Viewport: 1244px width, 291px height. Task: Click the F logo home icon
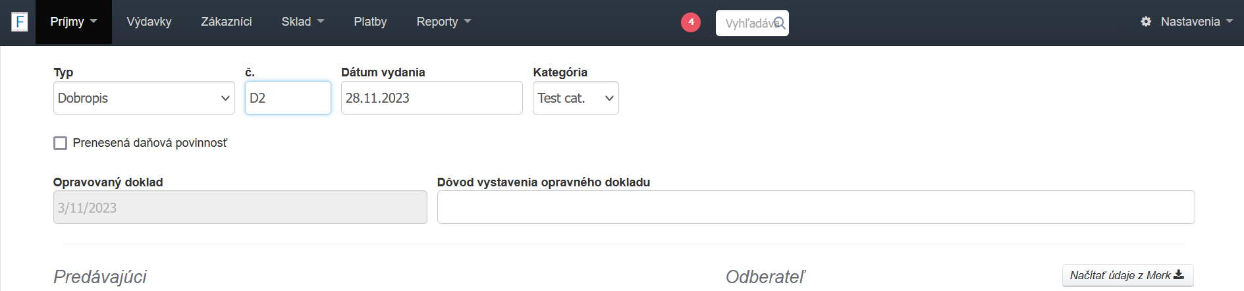tap(20, 22)
